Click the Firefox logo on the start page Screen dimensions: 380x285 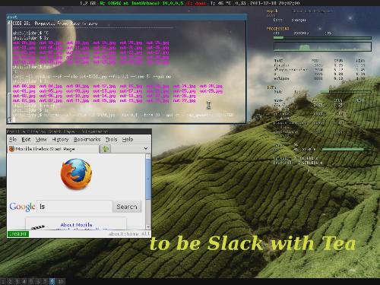(x=76, y=174)
